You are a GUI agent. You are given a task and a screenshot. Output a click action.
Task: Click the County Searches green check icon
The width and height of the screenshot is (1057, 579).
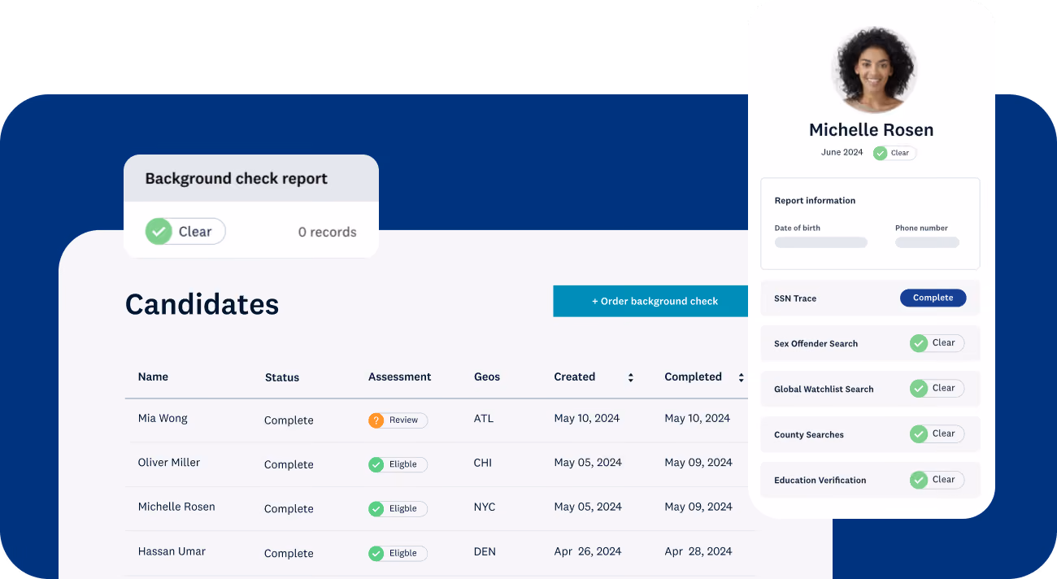point(919,434)
